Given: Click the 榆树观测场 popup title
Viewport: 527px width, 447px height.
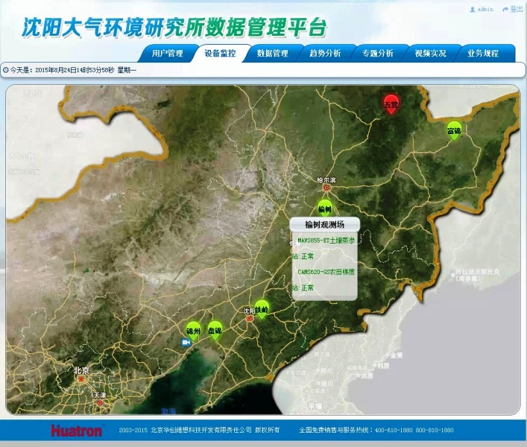Looking at the screenshot, I should click(x=325, y=224).
